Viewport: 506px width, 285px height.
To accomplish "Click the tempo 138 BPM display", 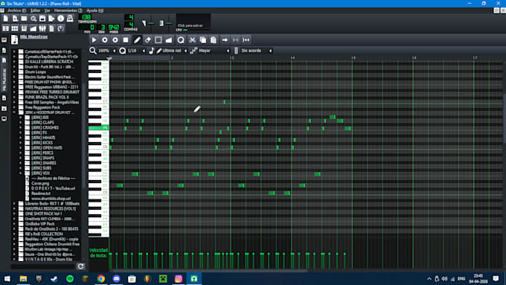I will click(x=86, y=17).
